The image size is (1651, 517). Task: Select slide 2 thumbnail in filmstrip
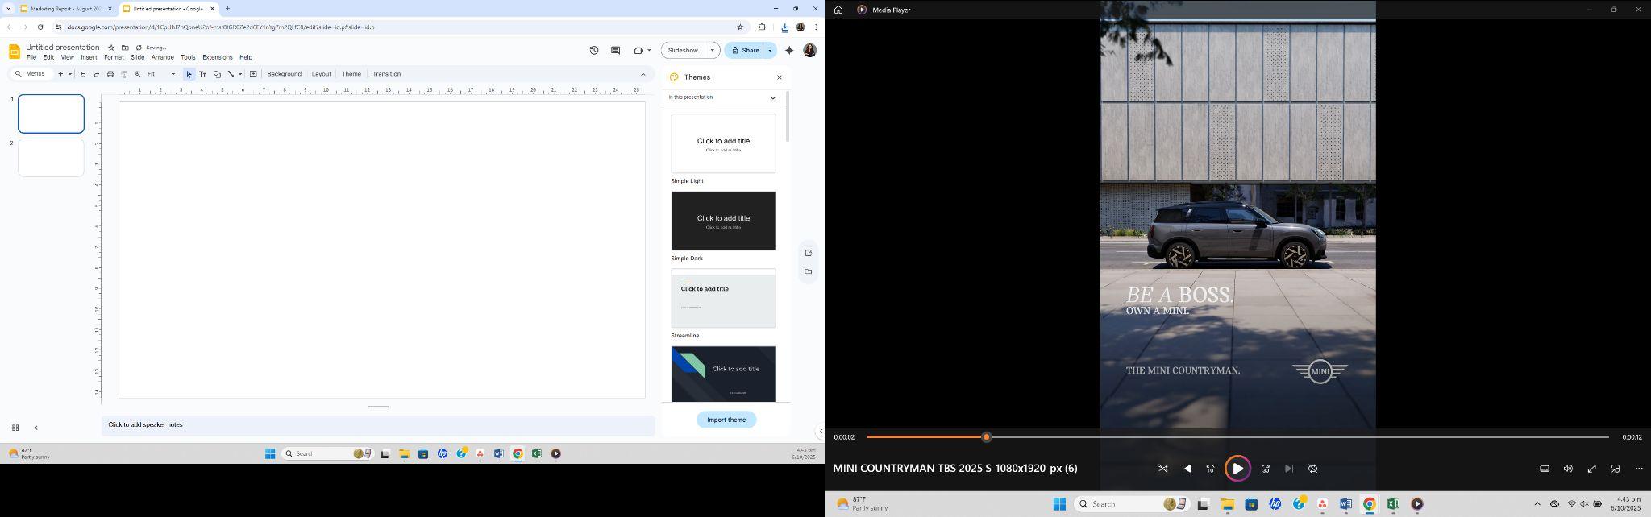[x=51, y=158]
